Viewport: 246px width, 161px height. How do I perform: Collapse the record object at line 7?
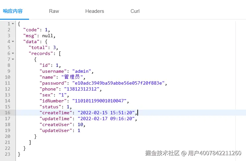point(13,59)
